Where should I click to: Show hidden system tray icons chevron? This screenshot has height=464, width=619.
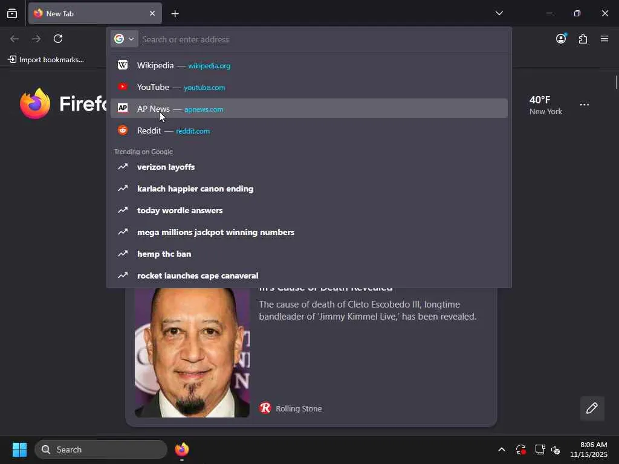pos(501,449)
